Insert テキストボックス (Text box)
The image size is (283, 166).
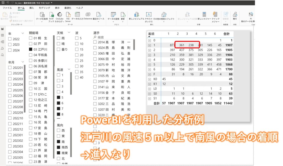coord(148,17)
